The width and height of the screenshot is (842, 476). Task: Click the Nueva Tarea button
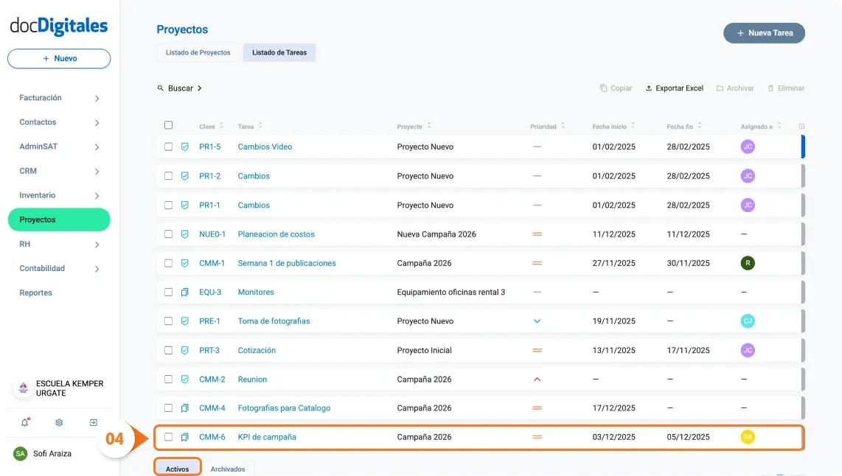coord(764,32)
